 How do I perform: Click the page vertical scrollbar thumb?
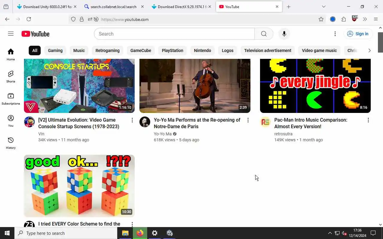(380, 42)
